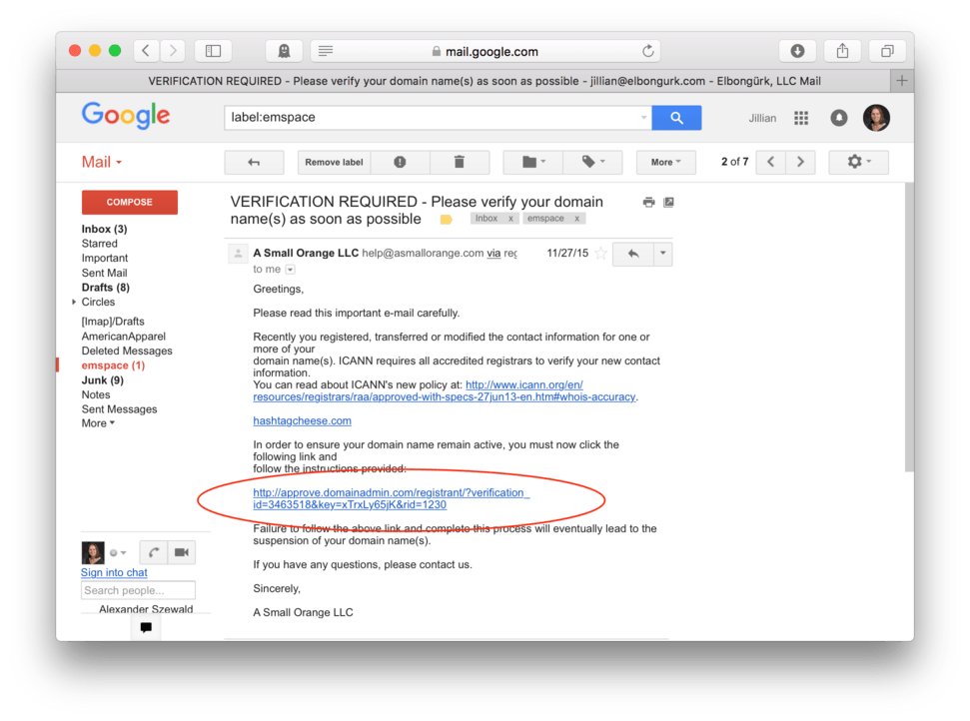Expand the sidebar More labels
This screenshot has height=721, width=970.
pyautogui.click(x=98, y=423)
